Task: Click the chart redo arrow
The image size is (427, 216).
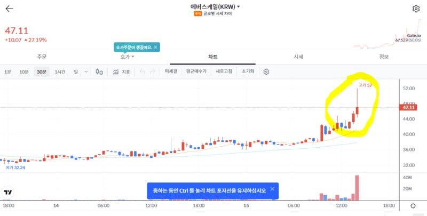Action: (153, 72)
